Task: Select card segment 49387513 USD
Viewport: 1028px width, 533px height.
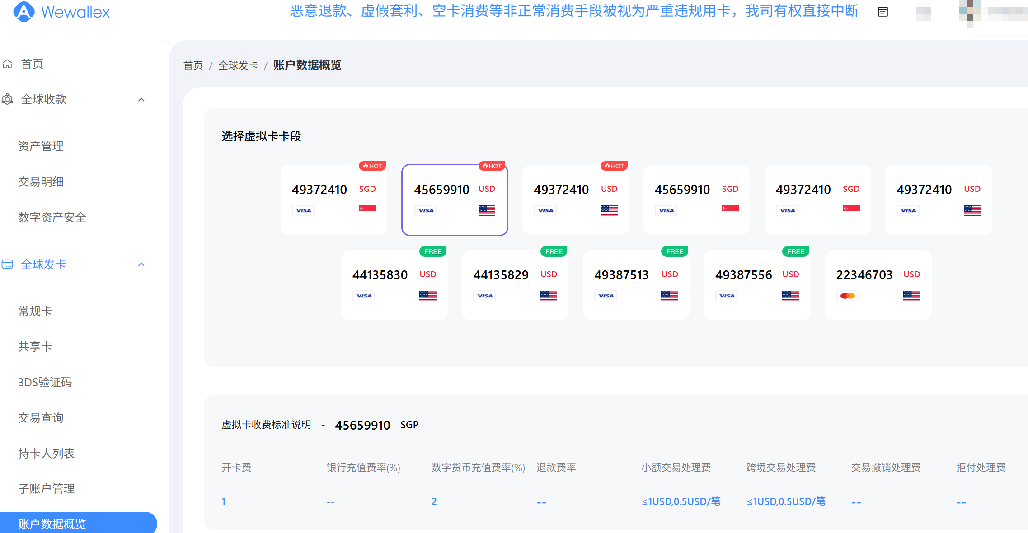Action: click(636, 285)
